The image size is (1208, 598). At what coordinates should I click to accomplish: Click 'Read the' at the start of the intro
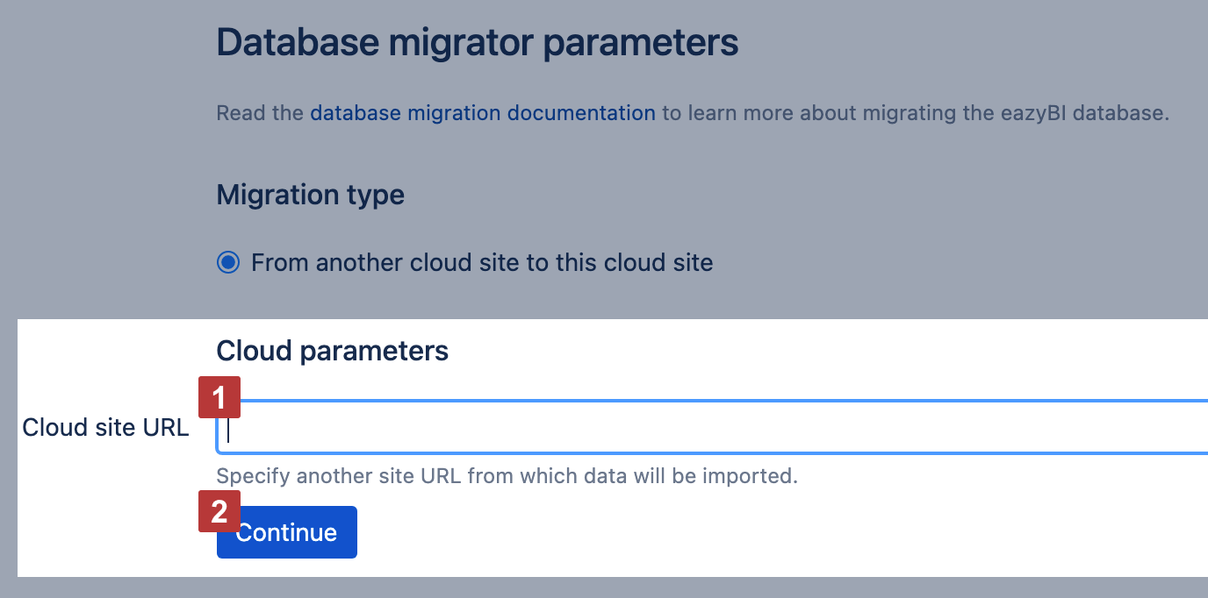tap(260, 113)
